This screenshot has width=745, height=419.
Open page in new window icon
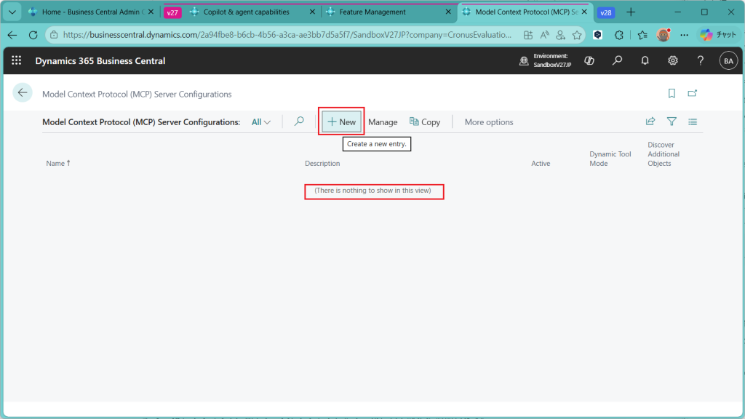693,93
